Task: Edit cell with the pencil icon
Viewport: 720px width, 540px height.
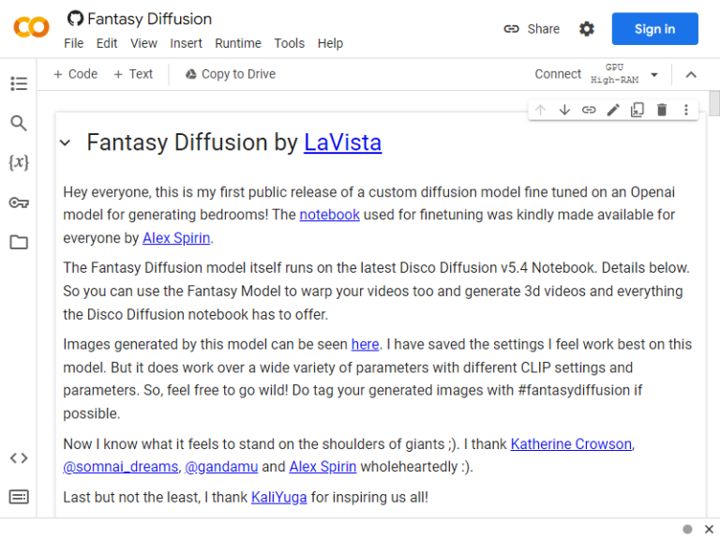Action: pyautogui.click(x=613, y=110)
